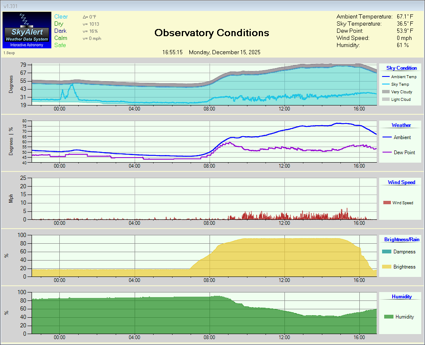This screenshot has width=425, height=345.
Task: Click the Sky Temp legend line marker
Action: [x=385, y=84]
